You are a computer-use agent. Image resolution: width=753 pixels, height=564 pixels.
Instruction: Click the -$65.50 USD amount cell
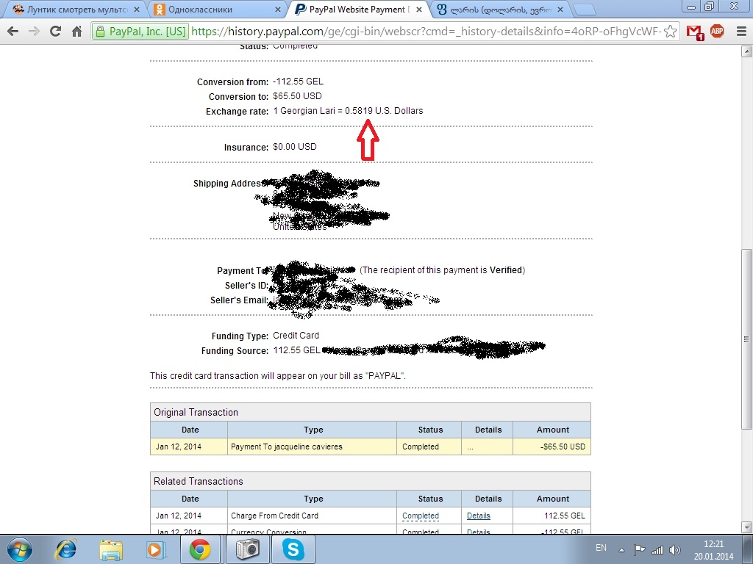552,446
